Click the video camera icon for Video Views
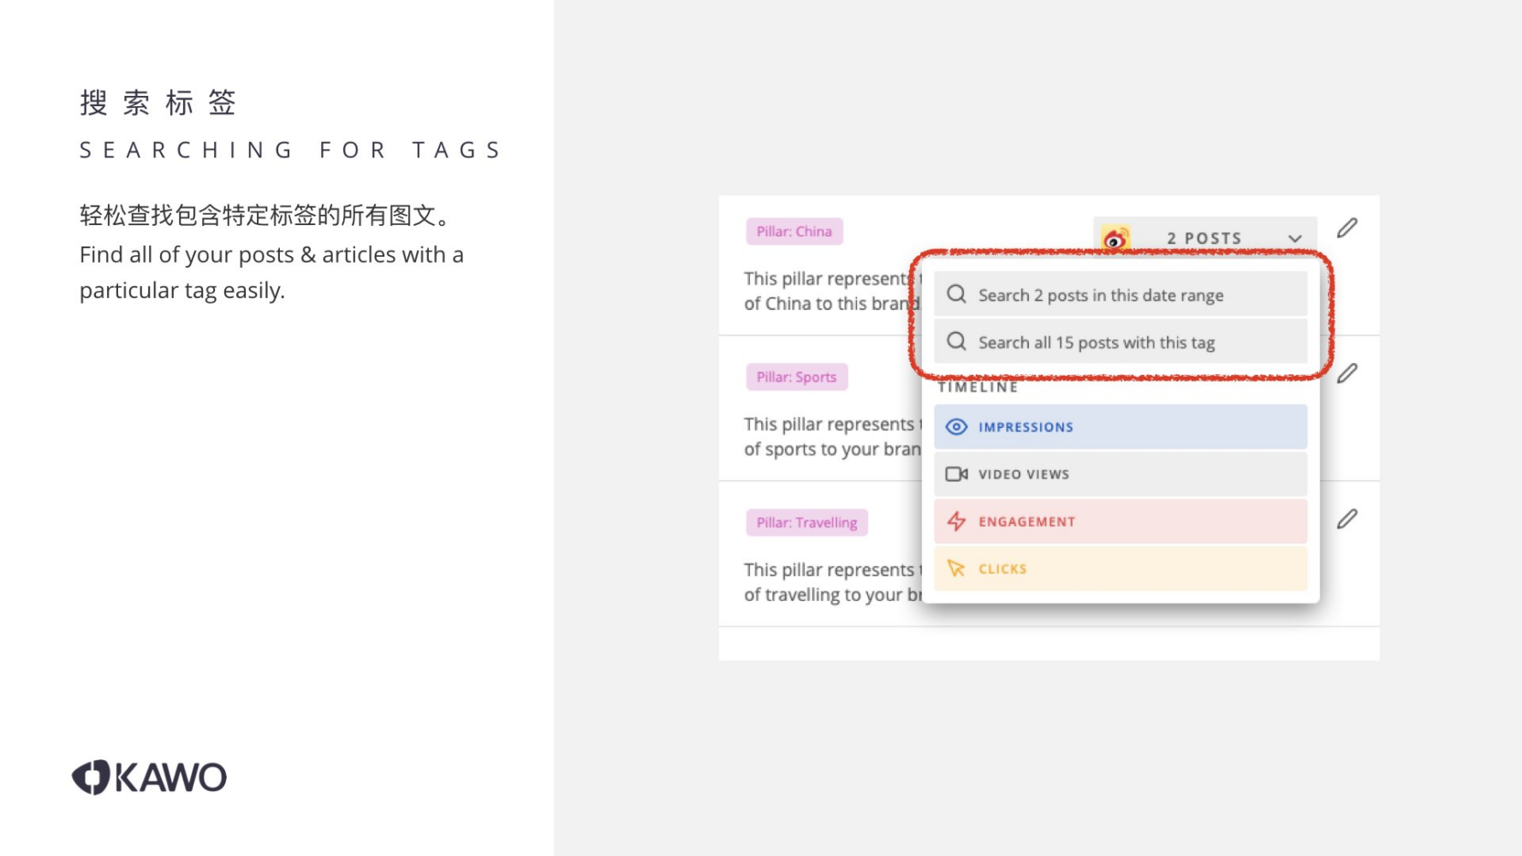Viewport: 1522px width, 856px height. click(x=956, y=473)
